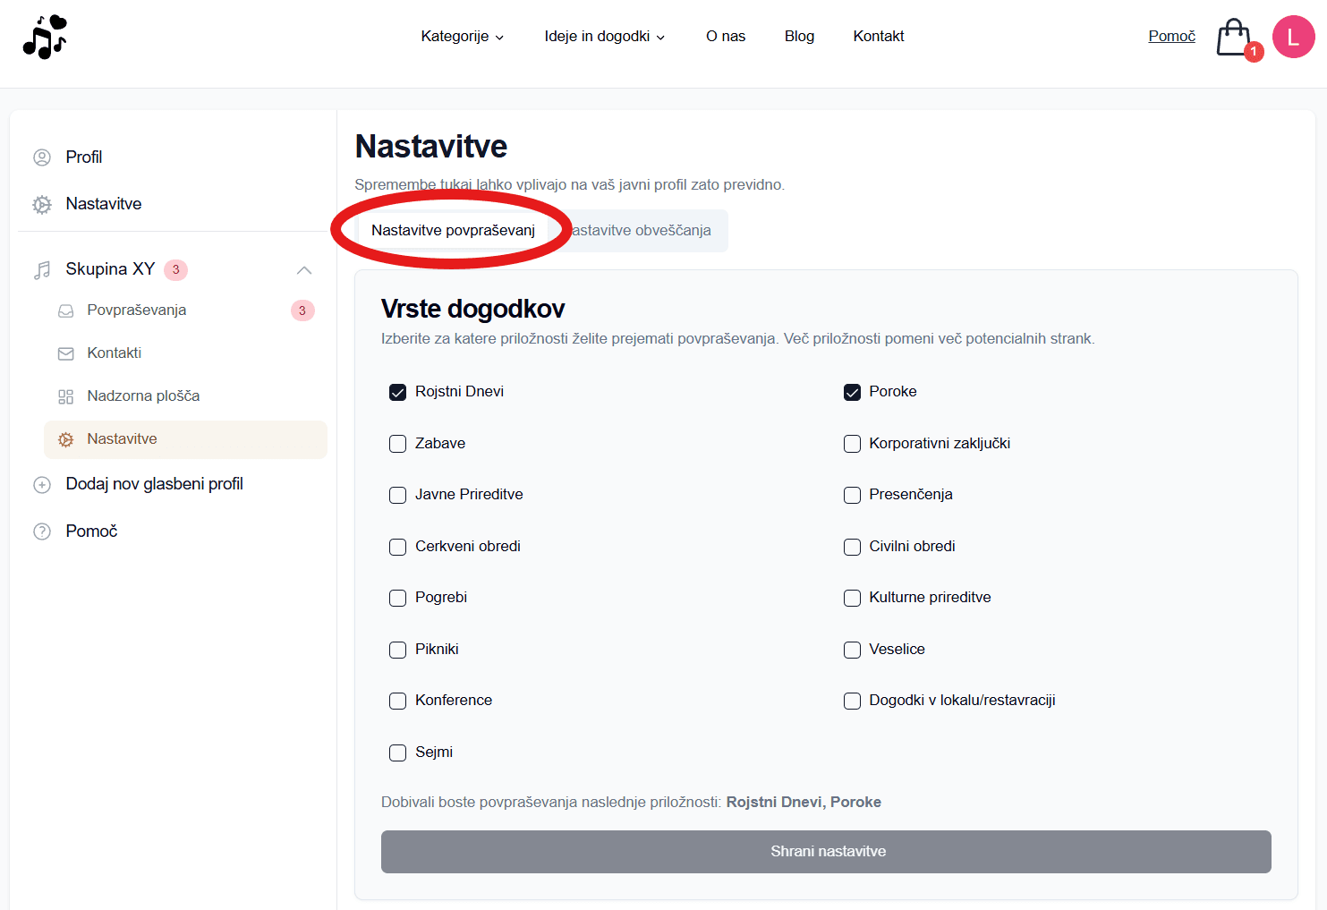Click the plus icon for new glasbeni profil
The height and width of the screenshot is (910, 1327).
42,485
